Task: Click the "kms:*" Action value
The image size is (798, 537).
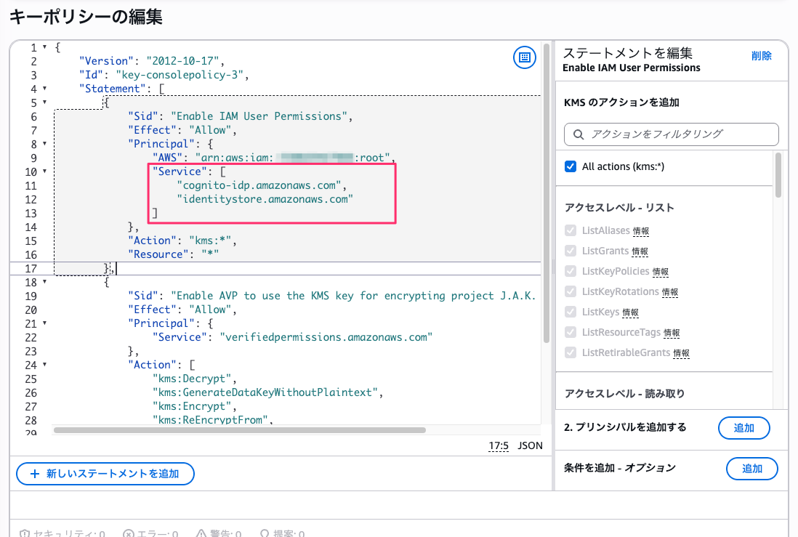Action: point(210,241)
